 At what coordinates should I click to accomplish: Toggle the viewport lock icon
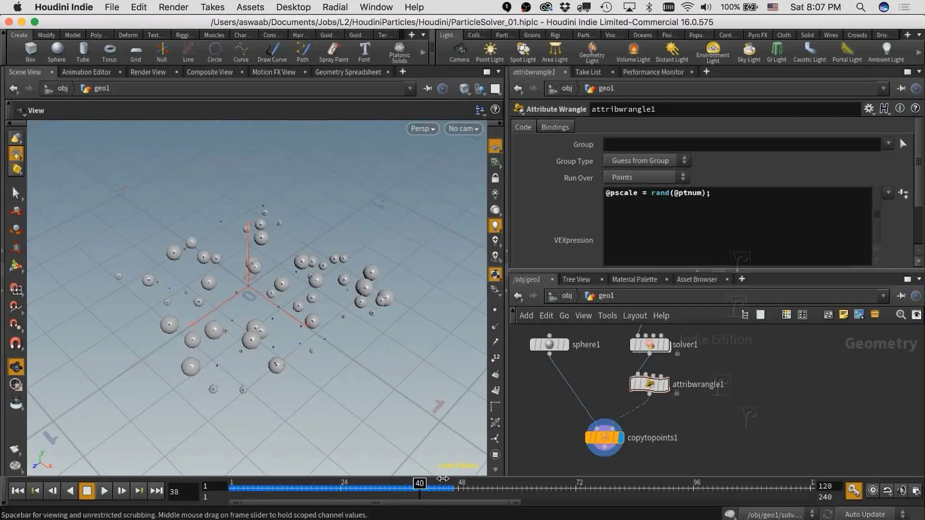tap(495, 178)
